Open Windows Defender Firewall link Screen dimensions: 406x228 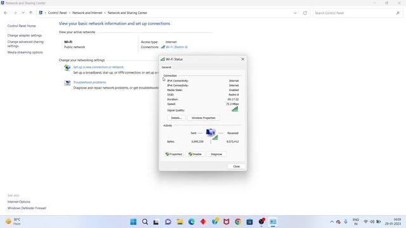(27, 208)
